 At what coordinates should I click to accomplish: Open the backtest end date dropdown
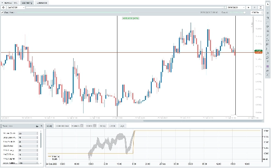244,7
